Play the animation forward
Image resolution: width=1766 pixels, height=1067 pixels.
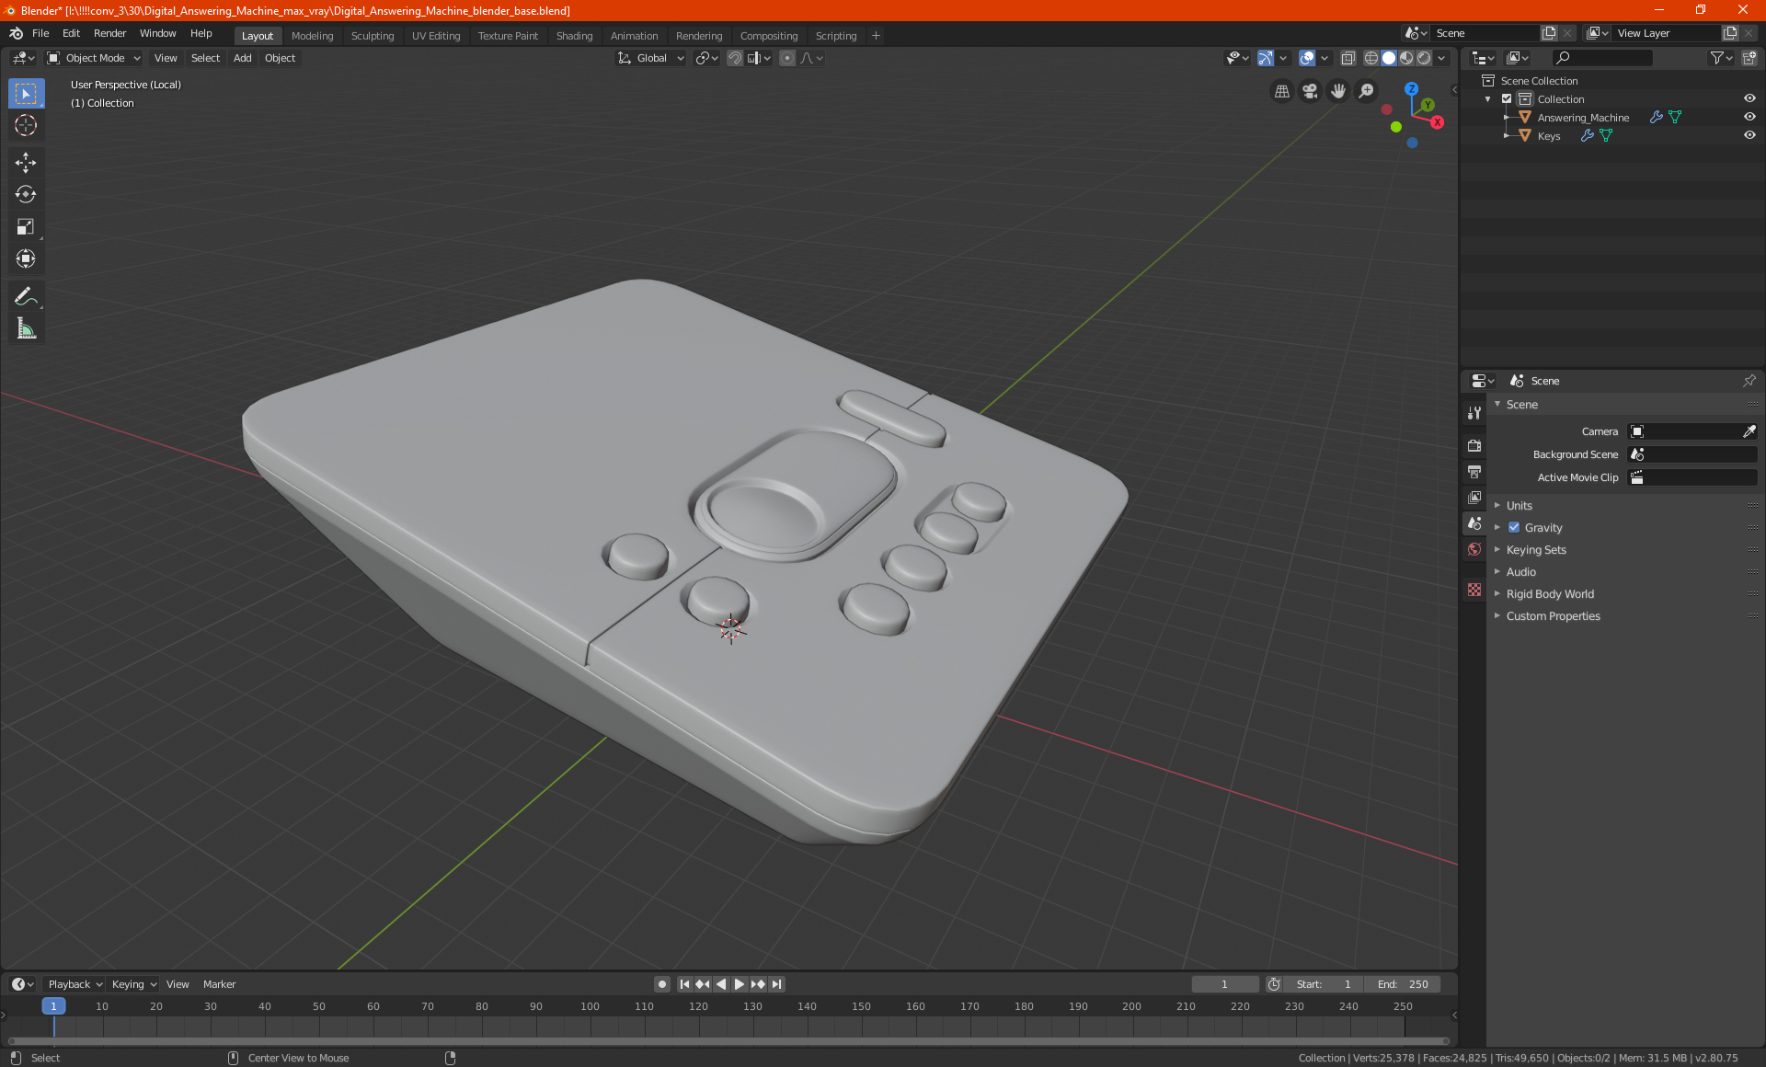click(740, 984)
